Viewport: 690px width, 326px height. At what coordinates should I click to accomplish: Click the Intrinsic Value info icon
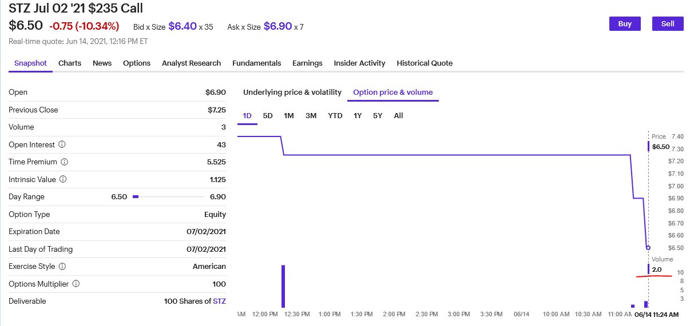[63, 179]
